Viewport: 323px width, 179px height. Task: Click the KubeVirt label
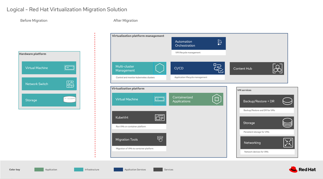click(x=122, y=118)
